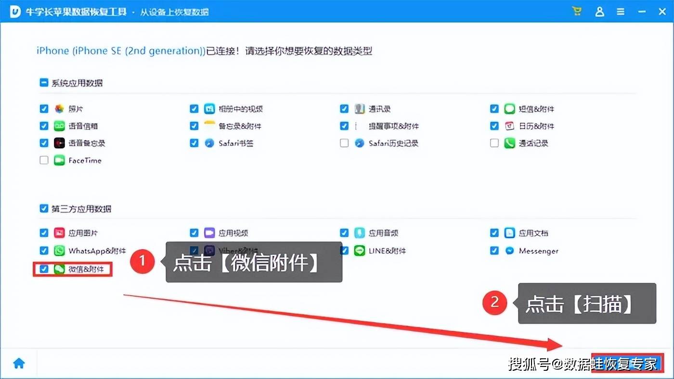Click the 'WhatsApp&附件' label
This screenshot has width=674, height=379.
point(97,251)
